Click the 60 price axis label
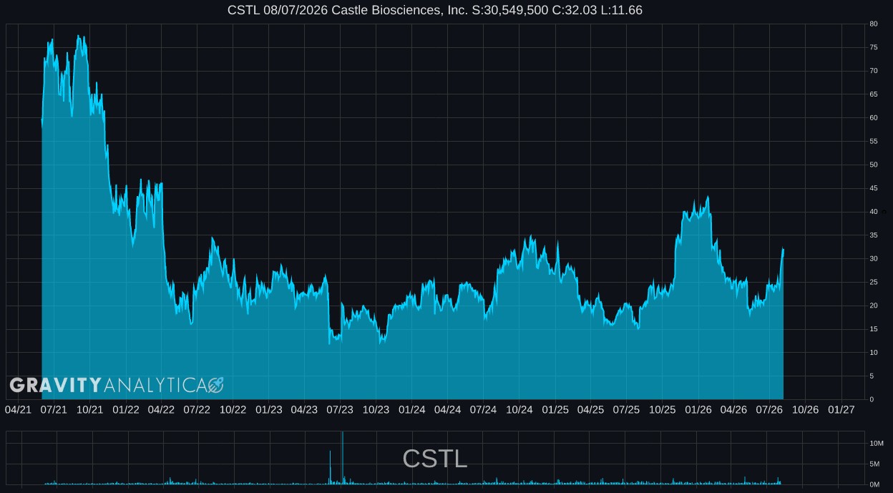The width and height of the screenshot is (893, 493). (874, 118)
